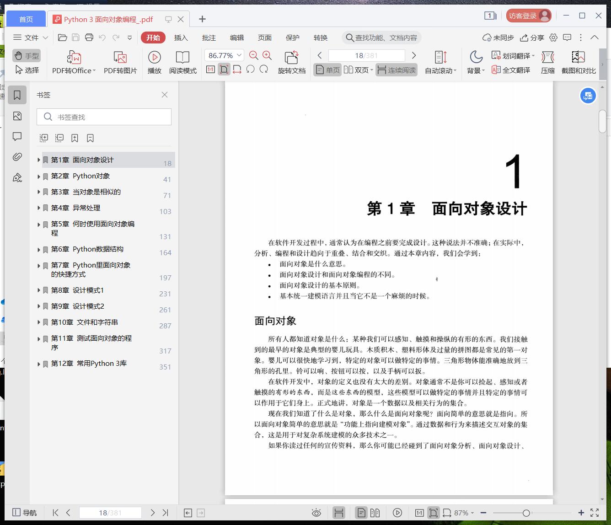Screen dimensions: 611x525
Task: Click 访客登录 login button
Action: (529, 16)
